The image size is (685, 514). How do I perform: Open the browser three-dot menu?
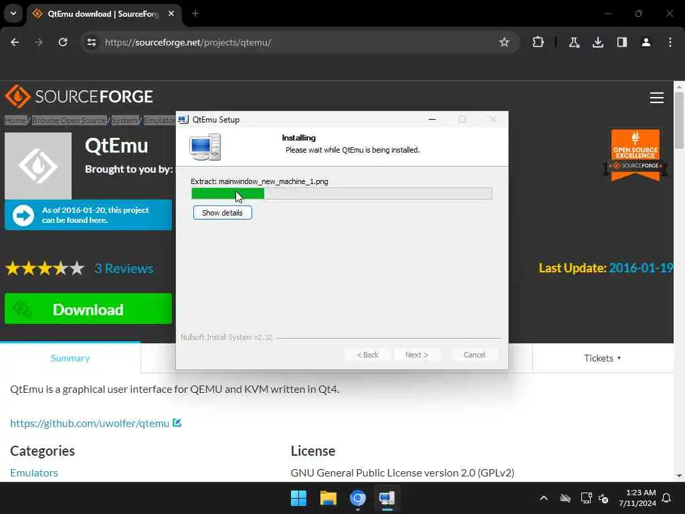670,42
